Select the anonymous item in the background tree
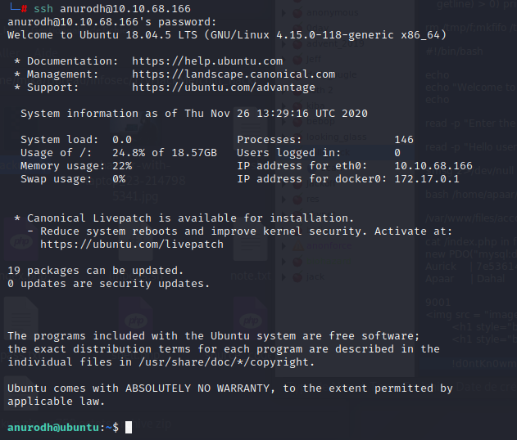Viewport: 517px width, 440px height. (x=333, y=13)
